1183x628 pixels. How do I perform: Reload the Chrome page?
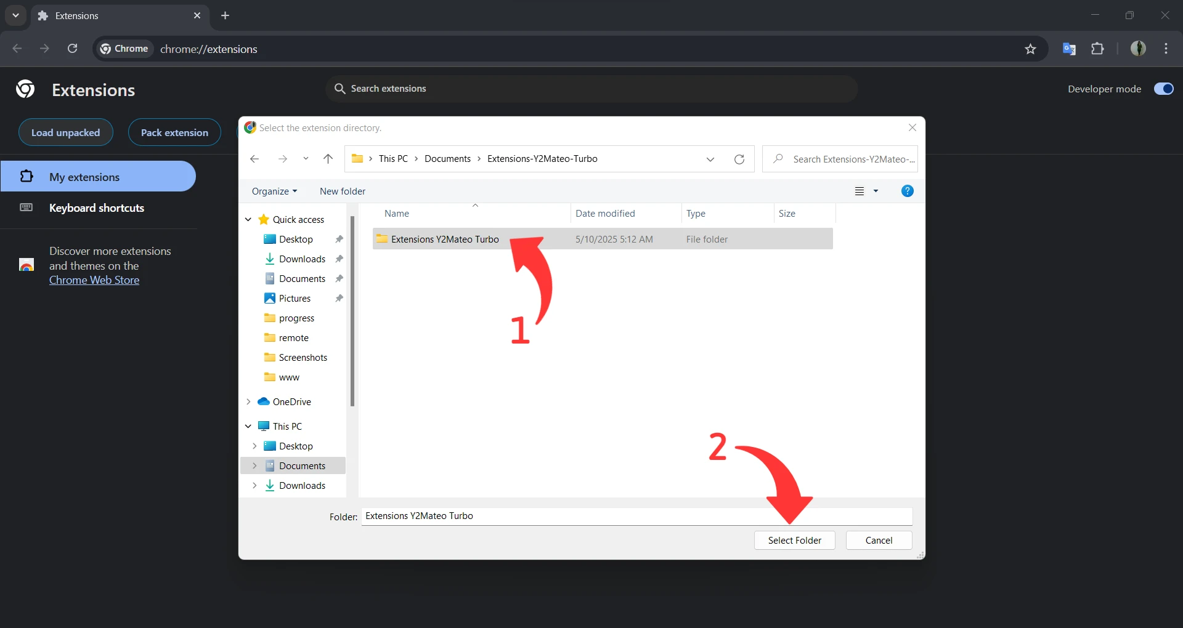[72, 49]
